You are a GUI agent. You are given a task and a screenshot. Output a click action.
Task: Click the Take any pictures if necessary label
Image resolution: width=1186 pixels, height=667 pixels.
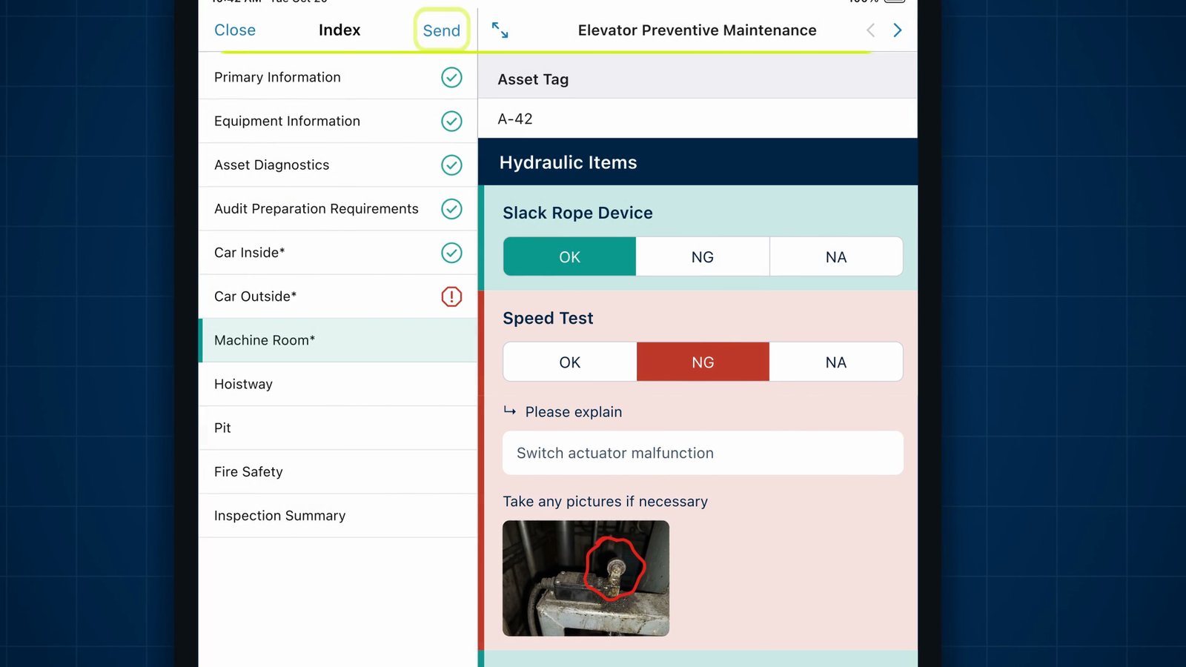click(605, 502)
